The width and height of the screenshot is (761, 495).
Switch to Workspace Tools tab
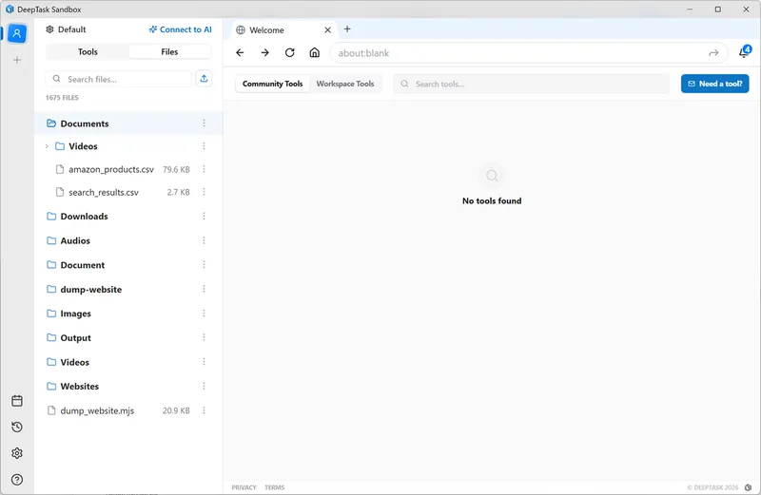click(345, 84)
